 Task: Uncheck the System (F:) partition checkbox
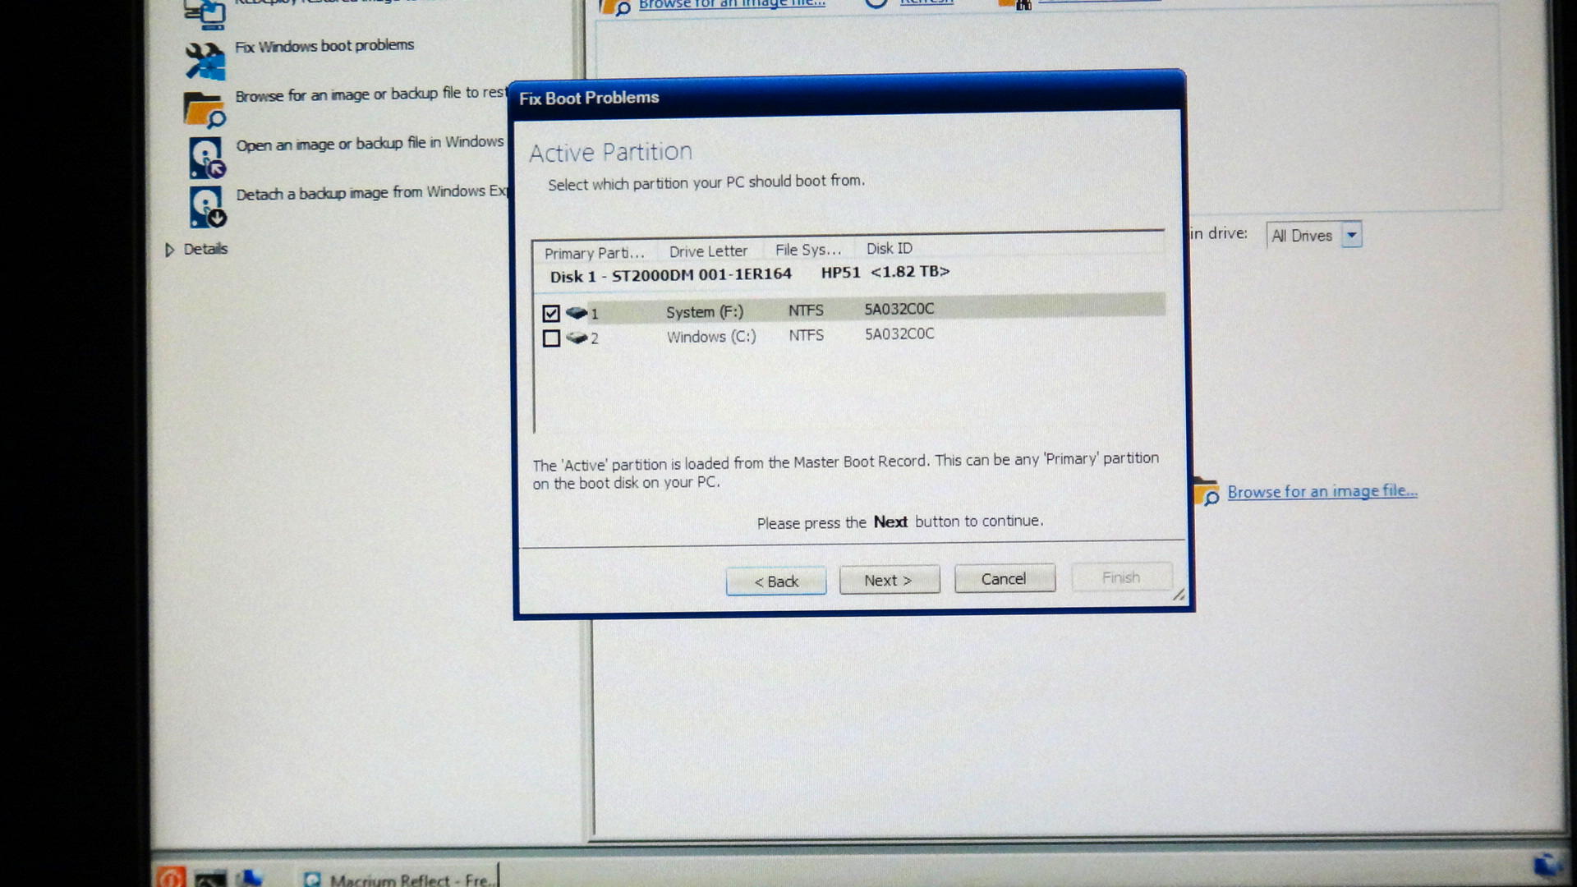pos(551,313)
